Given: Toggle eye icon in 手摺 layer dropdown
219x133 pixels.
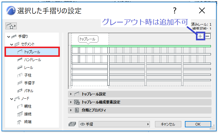Looking at the screenshot, I should point(83,124).
